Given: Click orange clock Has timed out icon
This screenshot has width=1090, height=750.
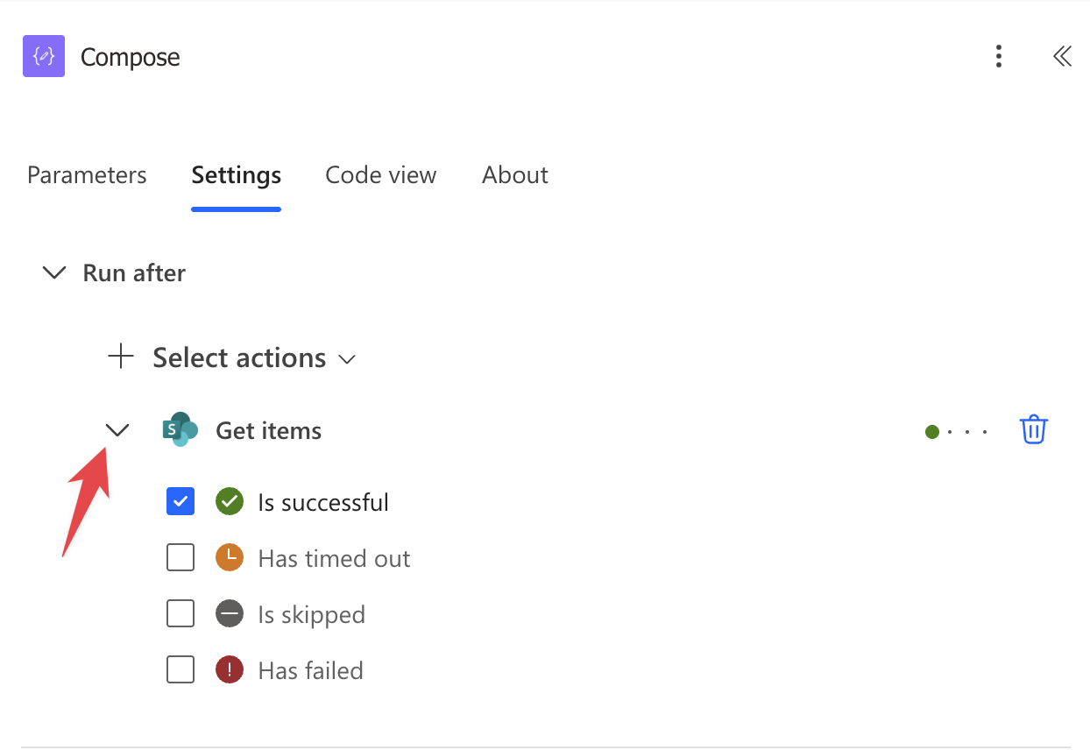Looking at the screenshot, I should [230, 558].
